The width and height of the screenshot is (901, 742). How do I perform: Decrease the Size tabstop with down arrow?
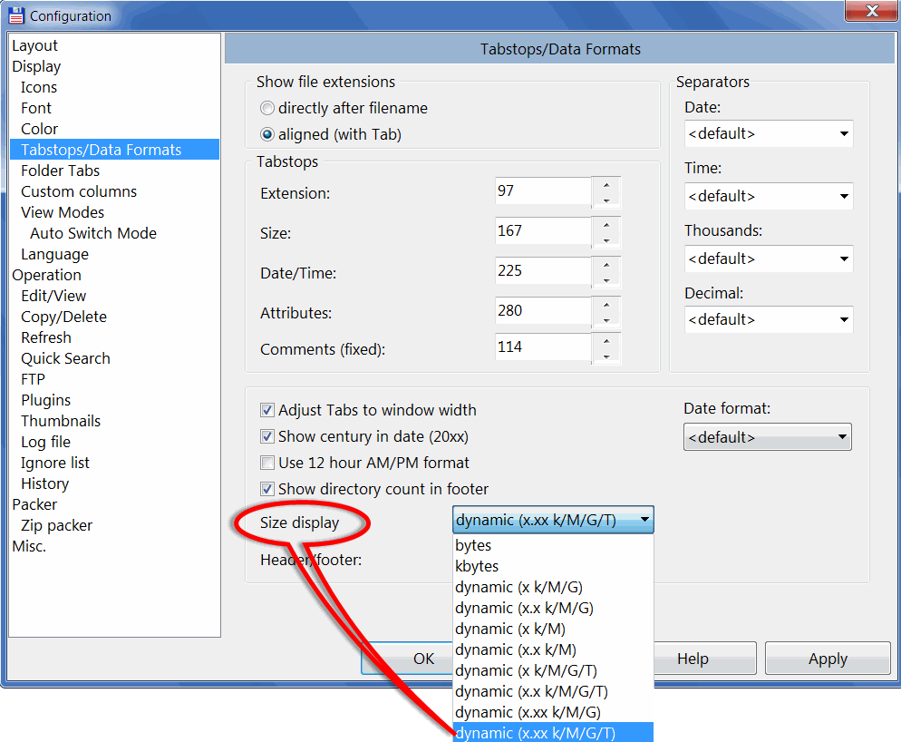tap(606, 240)
